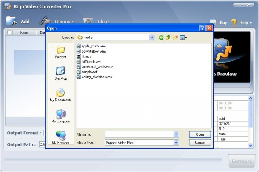Close the Open dialog with the red X
259x172 pixels.
pos(209,28)
